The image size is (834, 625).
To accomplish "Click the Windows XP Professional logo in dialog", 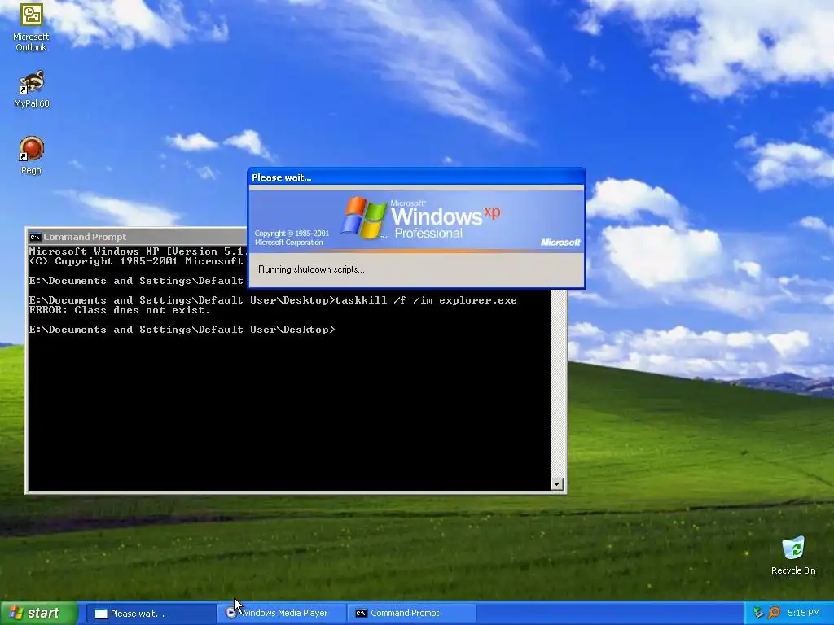I will tap(420, 218).
